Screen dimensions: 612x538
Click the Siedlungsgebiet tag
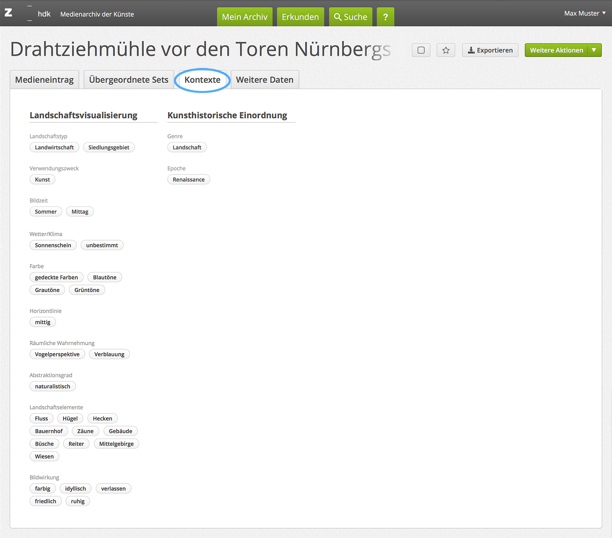pos(109,147)
